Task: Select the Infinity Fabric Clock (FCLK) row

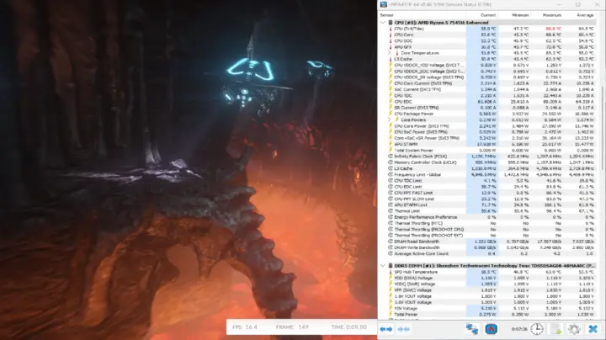Action: [487, 157]
